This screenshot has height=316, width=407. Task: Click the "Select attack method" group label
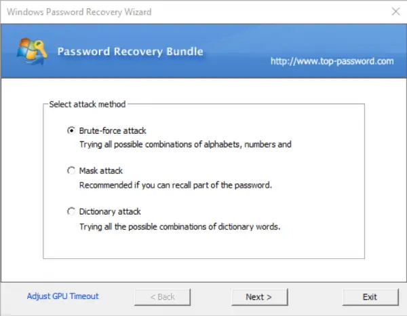(88, 104)
